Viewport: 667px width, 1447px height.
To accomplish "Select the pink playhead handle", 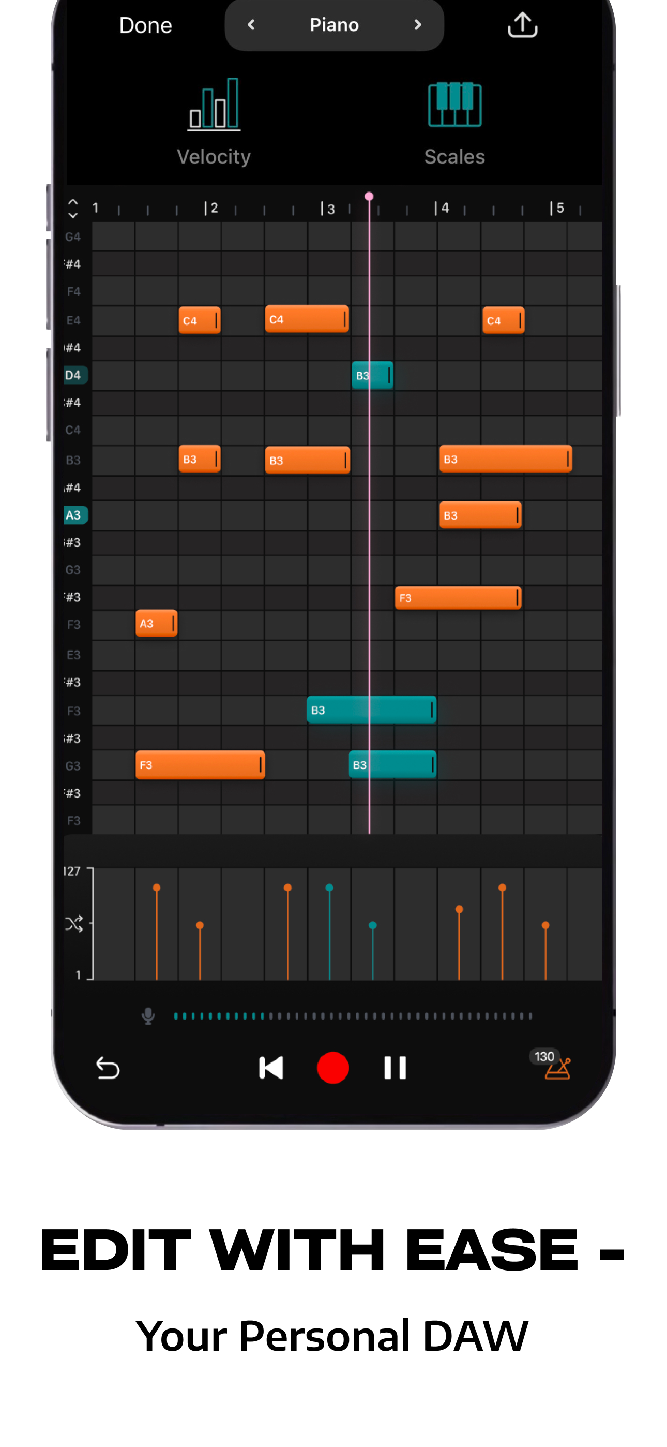I will [x=369, y=197].
